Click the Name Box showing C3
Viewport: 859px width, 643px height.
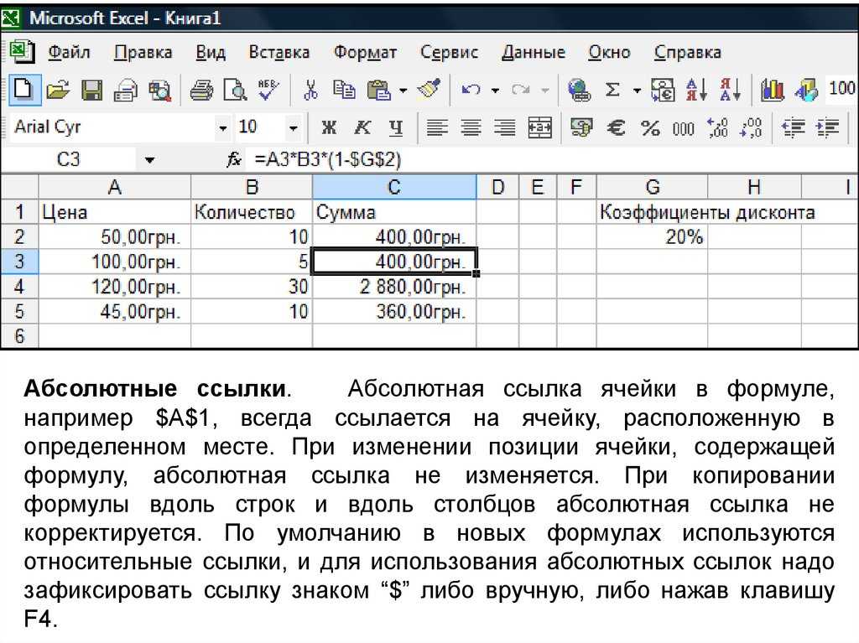click(70, 160)
